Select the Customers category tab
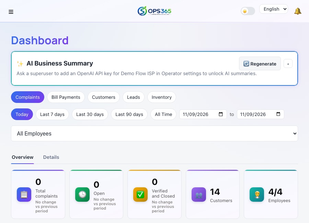The image size is (309, 223). pyautogui.click(x=104, y=97)
